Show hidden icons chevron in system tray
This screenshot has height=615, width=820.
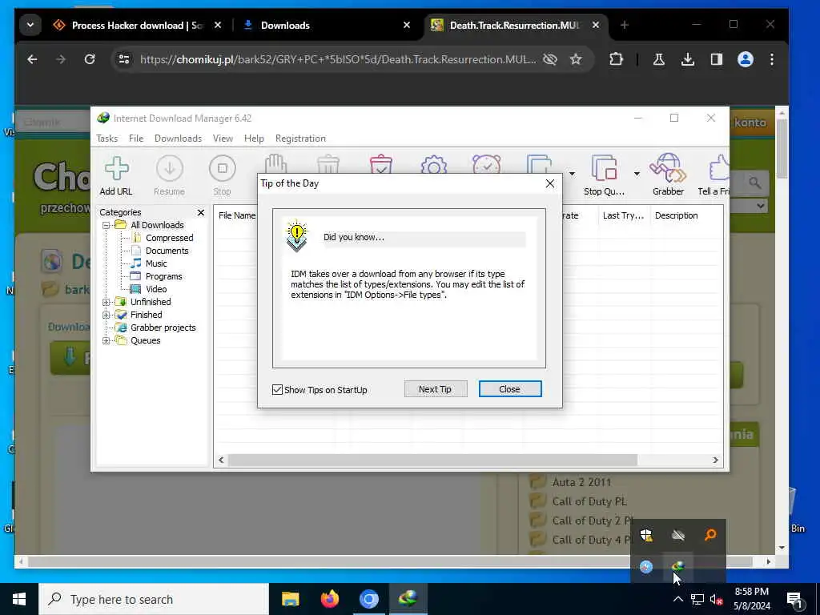(677, 599)
